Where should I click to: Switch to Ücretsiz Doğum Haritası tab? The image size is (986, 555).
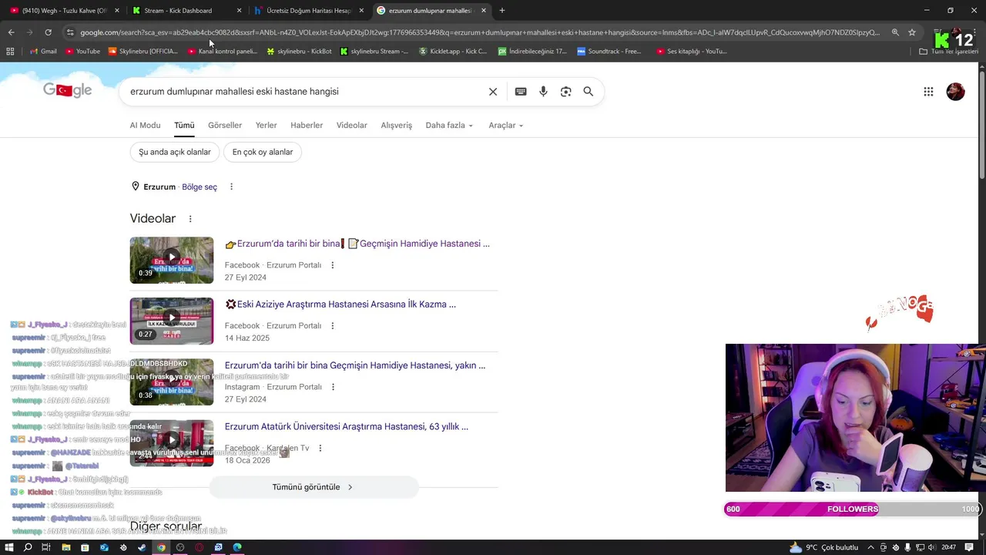pyautogui.click(x=308, y=11)
